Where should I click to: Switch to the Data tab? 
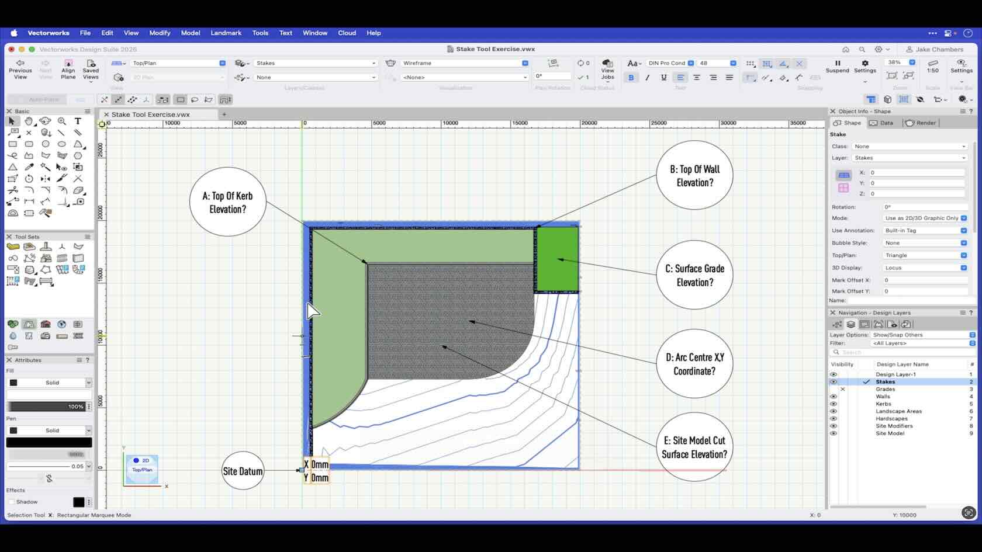coord(881,123)
